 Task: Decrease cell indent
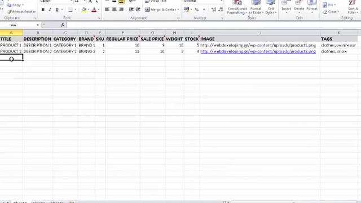pyautogui.click(x=131, y=10)
